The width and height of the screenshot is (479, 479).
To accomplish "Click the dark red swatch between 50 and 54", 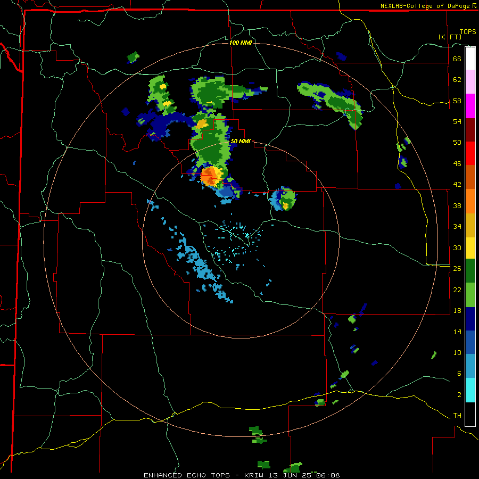I will [470, 130].
